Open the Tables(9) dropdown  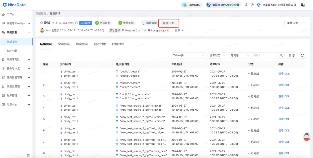(188, 55)
